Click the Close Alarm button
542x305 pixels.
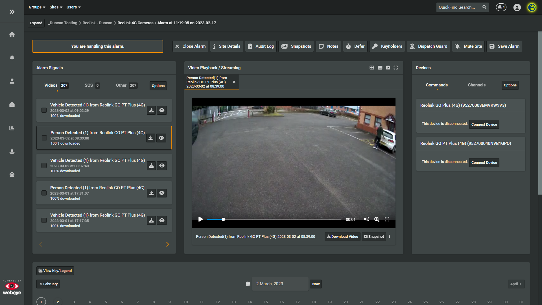click(190, 46)
